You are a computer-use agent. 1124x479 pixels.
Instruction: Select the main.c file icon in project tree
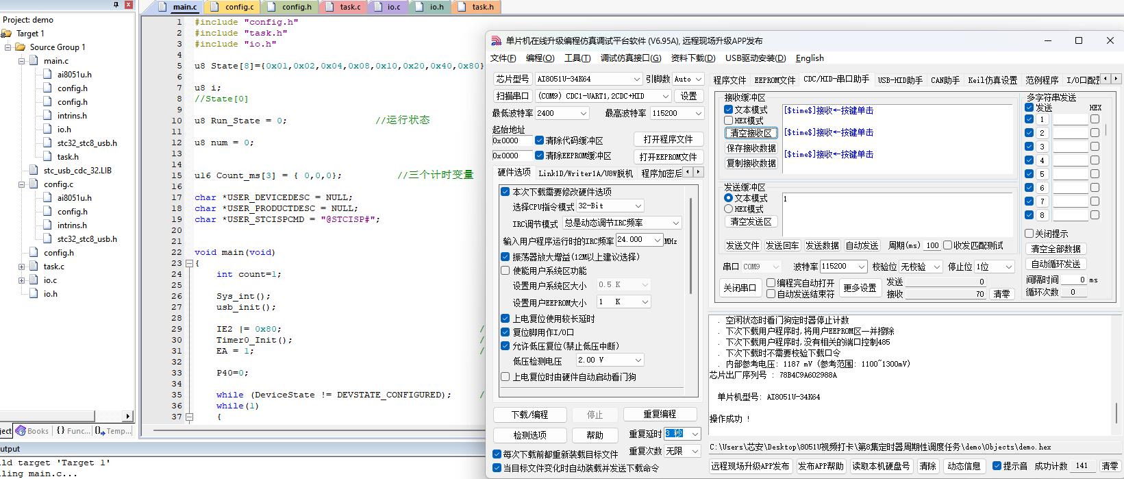[x=34, y=61]
